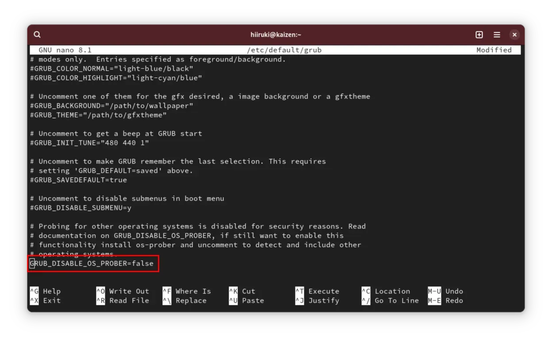Screen dimensions: 552x342
Task: Click the ^G Help shortcut
Action: pos(45,291)
